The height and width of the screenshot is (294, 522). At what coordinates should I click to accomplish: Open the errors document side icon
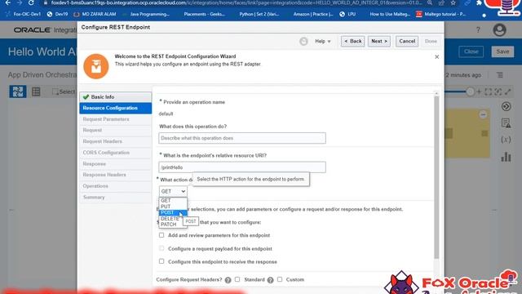(506, 123)
